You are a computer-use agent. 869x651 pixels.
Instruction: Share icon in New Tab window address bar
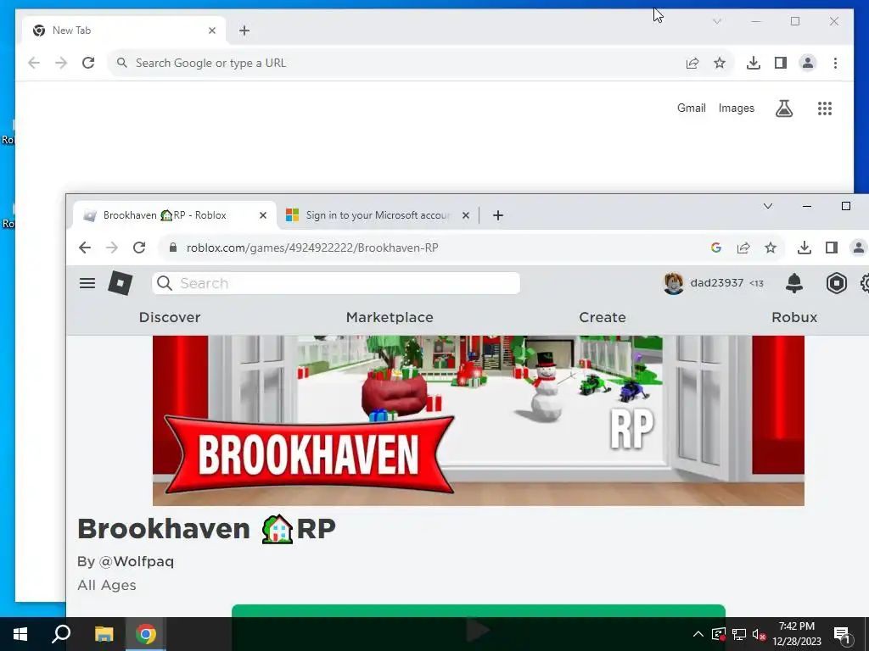pyautogui.click(x=692, y=63)
